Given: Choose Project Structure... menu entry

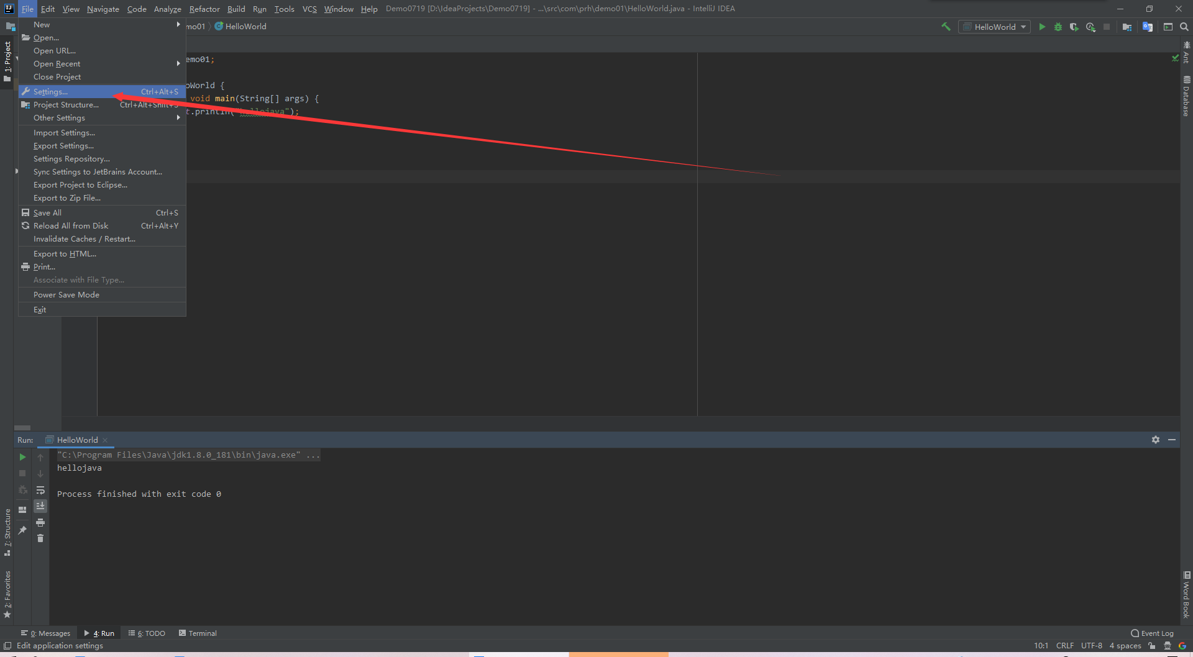Looking at the screenshot, I should (102, 105).
